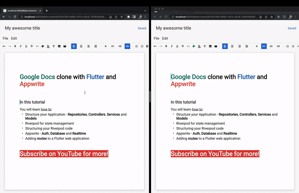Viewport: 299px width, 193px height.
Task: Click numbered list icon in left window
Action: [136, 46]
